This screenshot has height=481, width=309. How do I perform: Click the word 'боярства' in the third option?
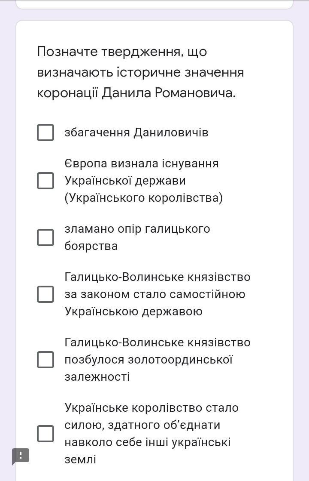pos(91,246)
